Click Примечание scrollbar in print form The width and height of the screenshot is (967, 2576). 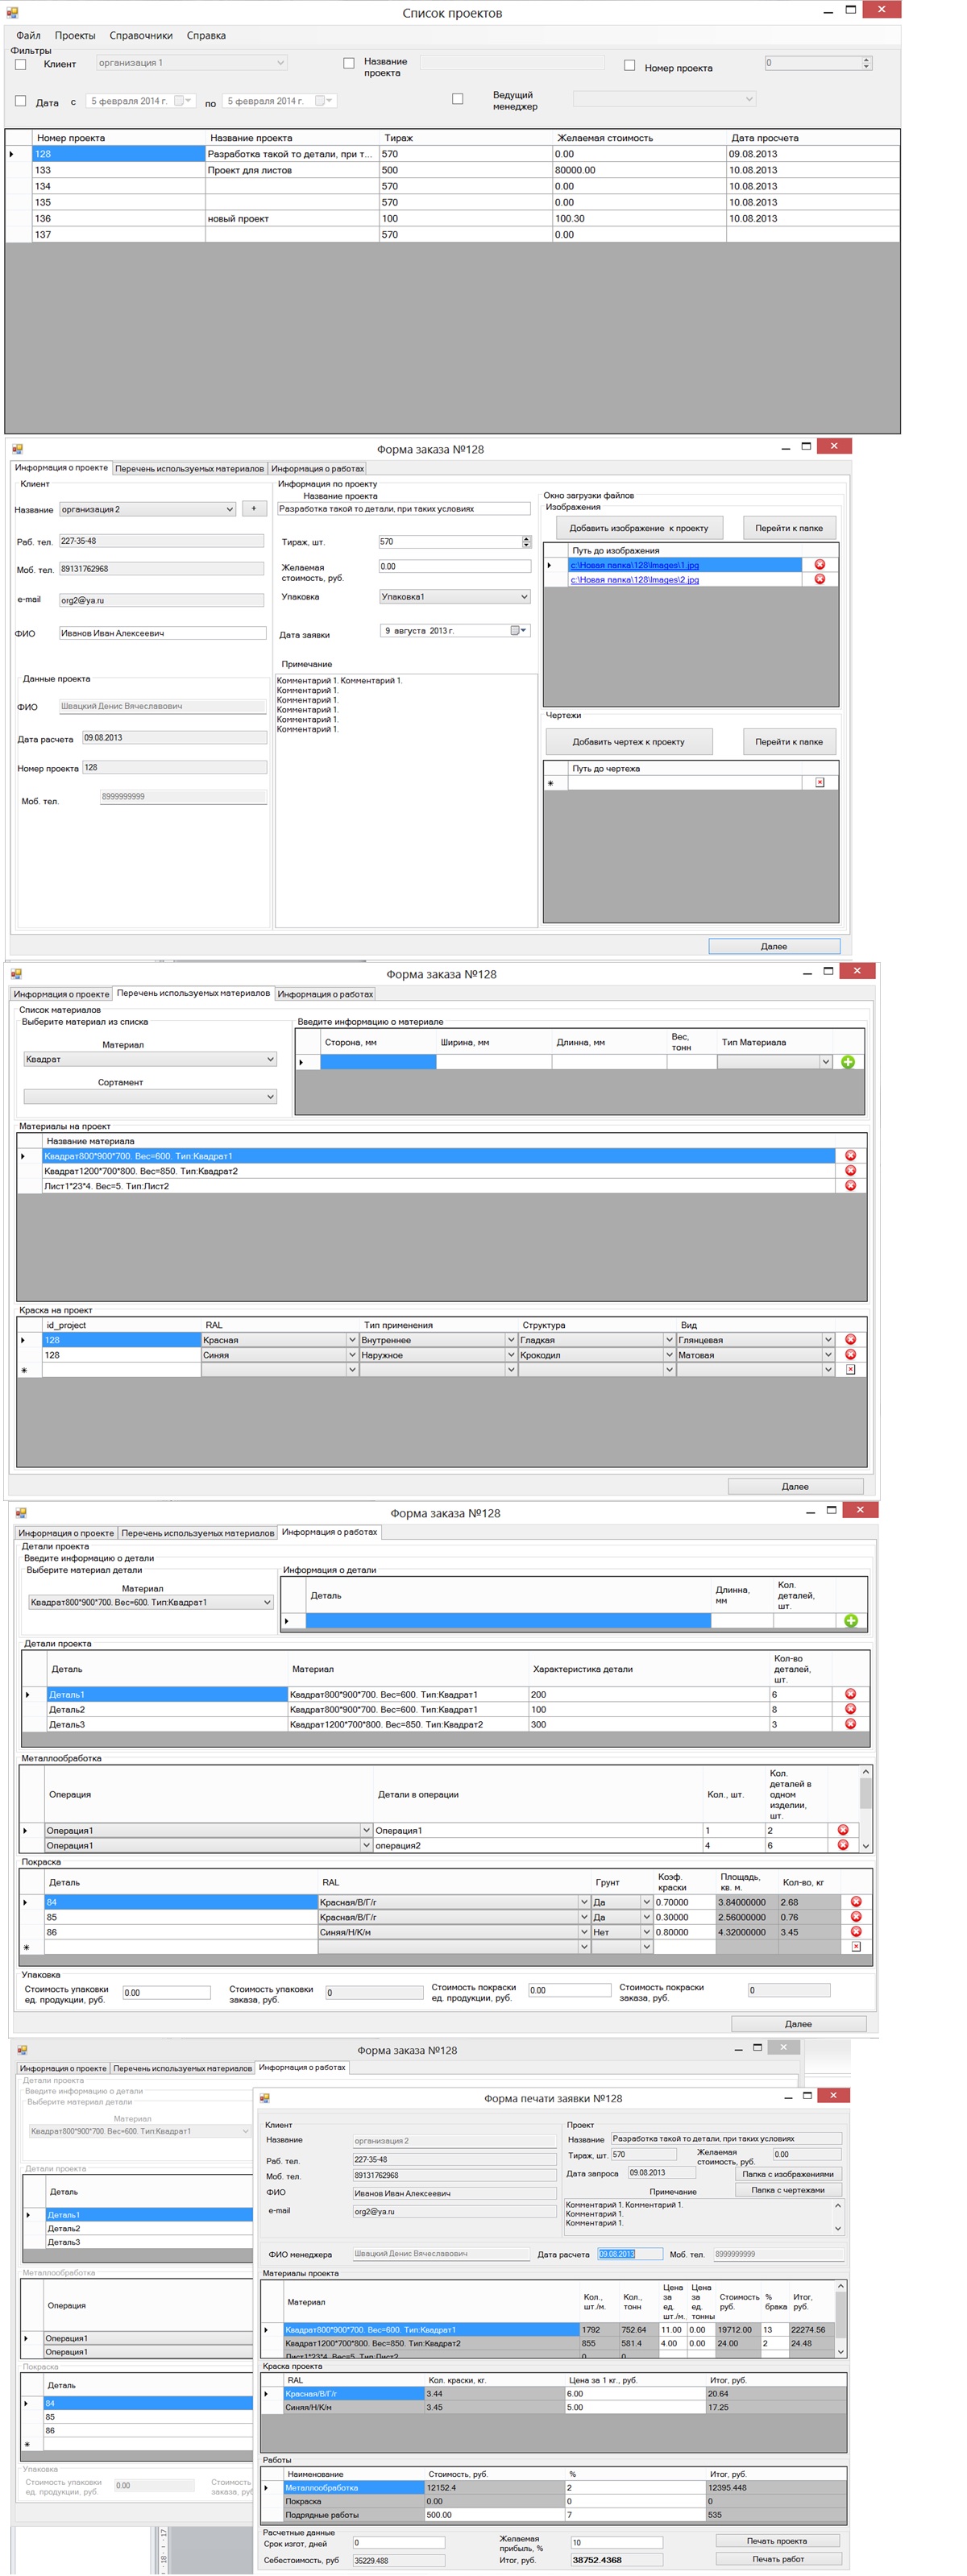click(837, 2215)
